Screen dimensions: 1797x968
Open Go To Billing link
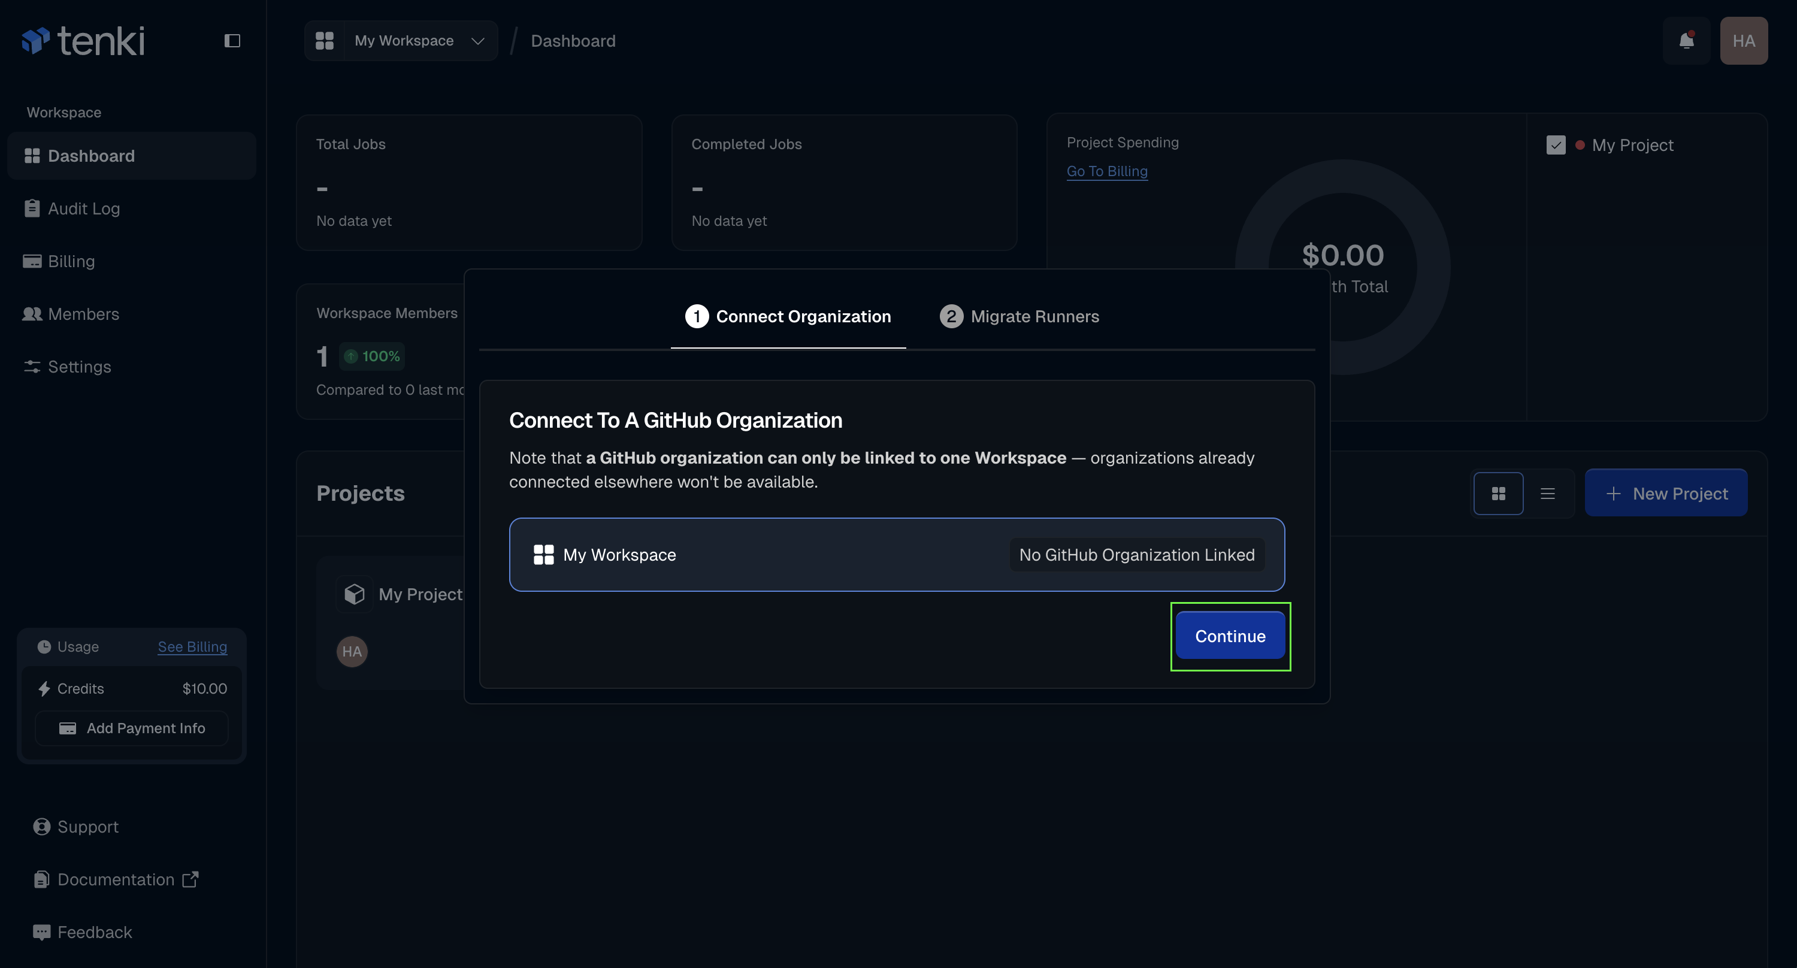point(1106,171)
